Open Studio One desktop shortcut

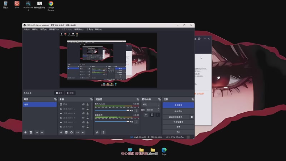pyautogui.click(x=28, y=6)
